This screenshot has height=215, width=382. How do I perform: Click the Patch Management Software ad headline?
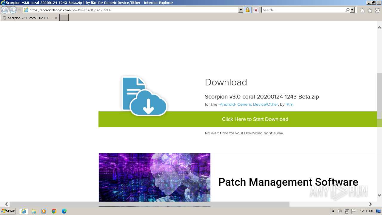pos(288,182)
